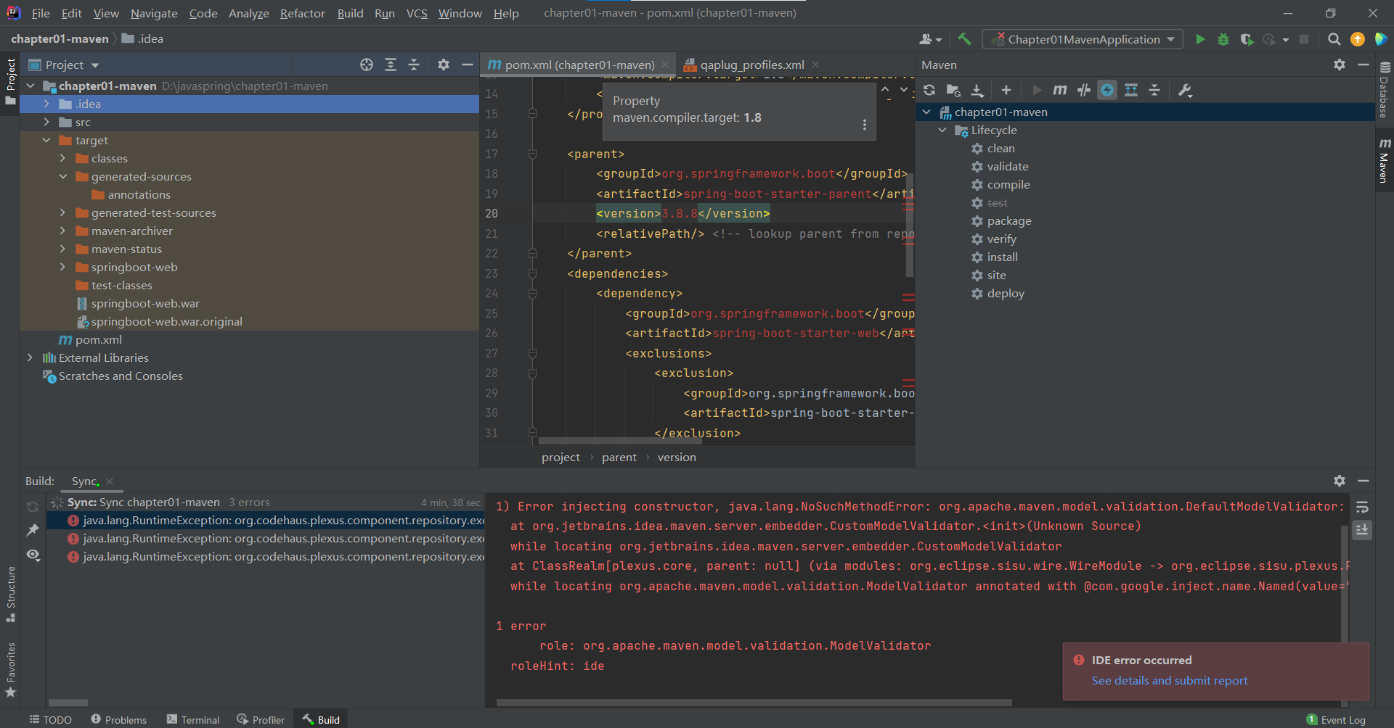Select springboot-web.war file in Project tree
The width and height of the screenshot is (1394, 728).
(145, 303)
